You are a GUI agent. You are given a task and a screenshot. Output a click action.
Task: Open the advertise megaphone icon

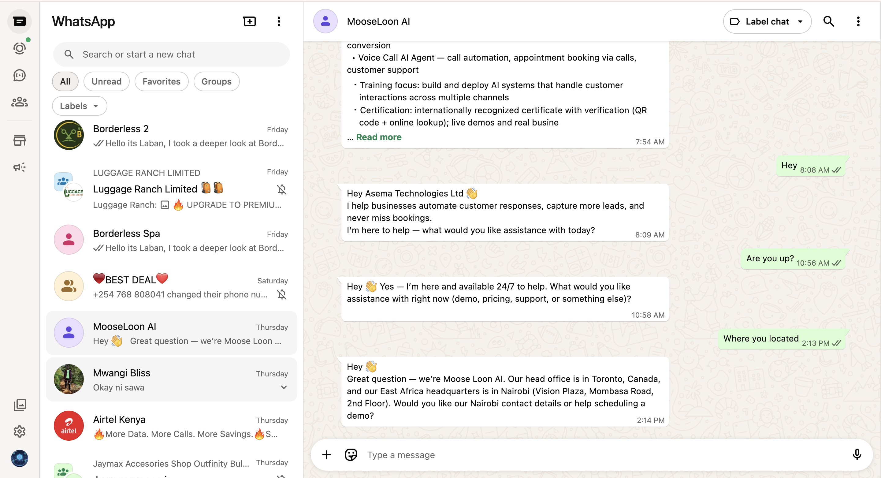coord(20,167)
